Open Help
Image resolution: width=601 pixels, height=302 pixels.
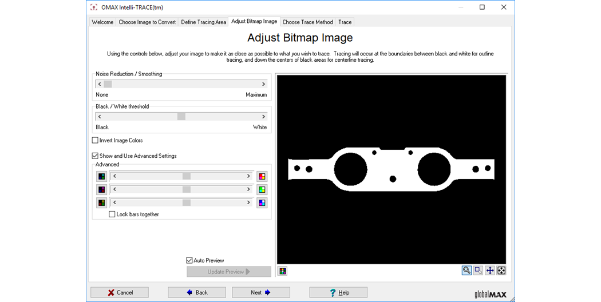[338, 292]
